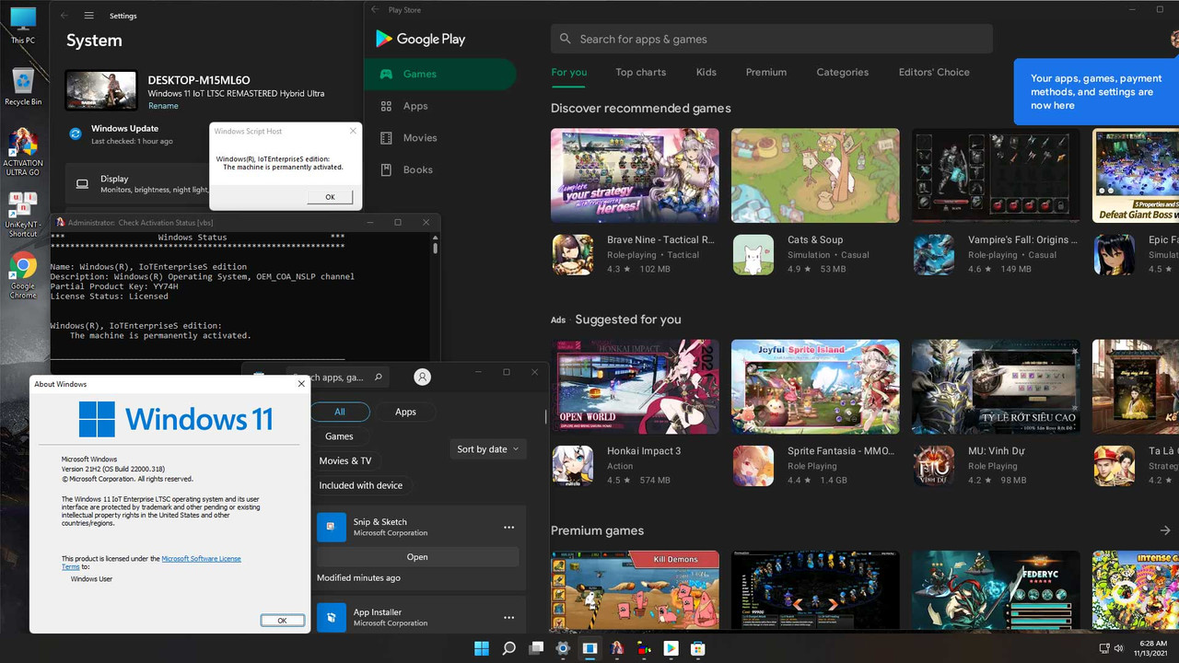Open the "Sort by date" dropdown
This screenshot has height=663, width=1179.
click(x=487, y=448)
